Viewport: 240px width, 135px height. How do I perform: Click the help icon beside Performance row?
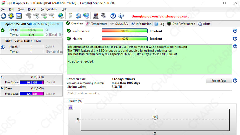click(x=235, y=31)
